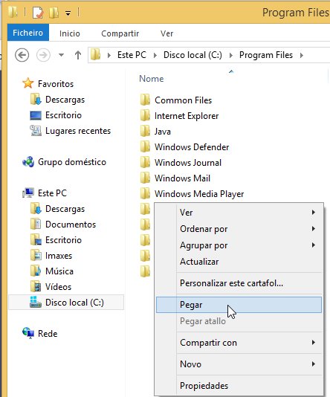Screen dimensions: 330x397
Task: Click the Vídeos folder icon
Action: pyautogui.click(x=36, y=286)
